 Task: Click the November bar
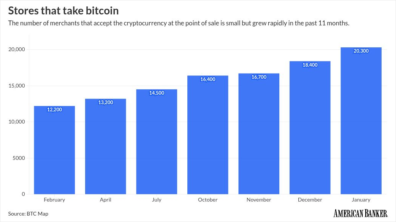click(x=259, y=136)
